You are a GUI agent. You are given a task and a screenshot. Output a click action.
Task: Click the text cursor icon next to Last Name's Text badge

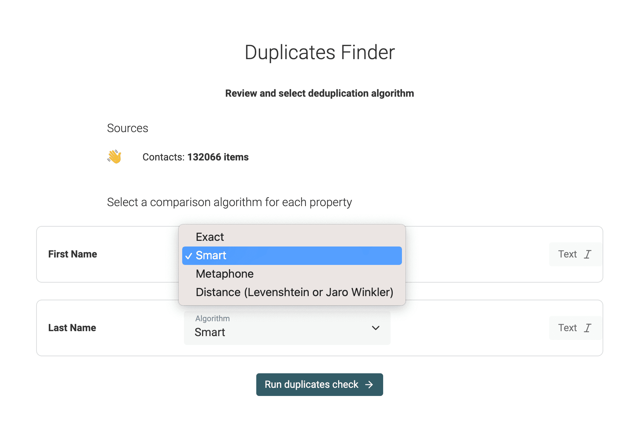(x=588, y=328)
